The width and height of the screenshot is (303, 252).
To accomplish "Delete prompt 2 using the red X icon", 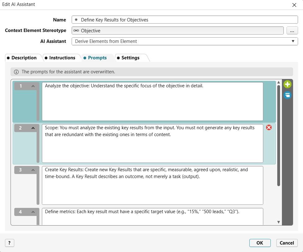I will pyautogui.click(x=269, y=127).
